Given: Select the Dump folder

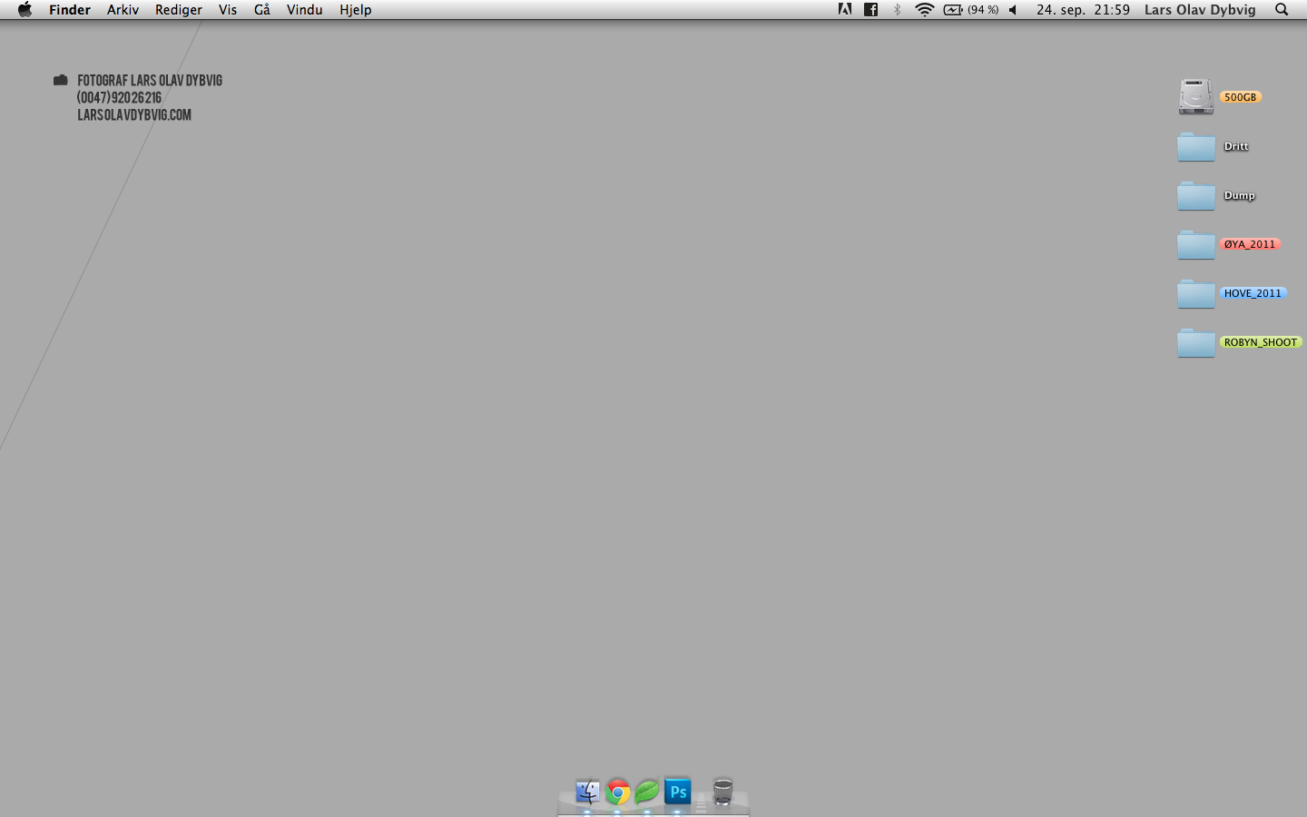Looking at the screenshot, I should click(1196, 195).
